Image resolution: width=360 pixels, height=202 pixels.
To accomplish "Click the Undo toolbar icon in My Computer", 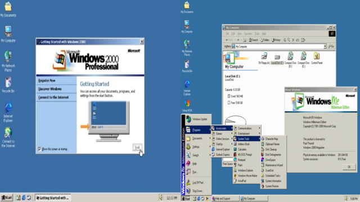I will coord(297,40).
